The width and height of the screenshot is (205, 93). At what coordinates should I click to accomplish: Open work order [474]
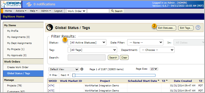pos(51,86)
